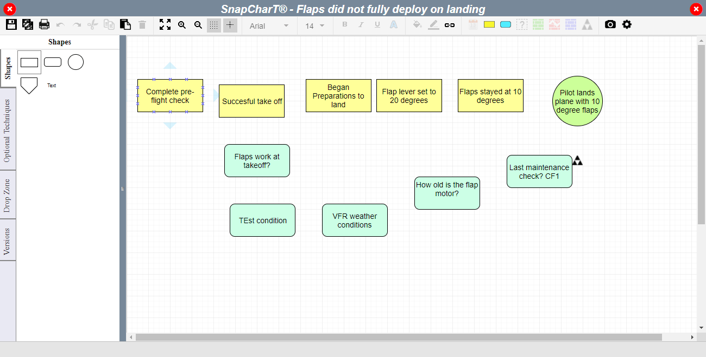Switch to the Versions side tab

8,241
